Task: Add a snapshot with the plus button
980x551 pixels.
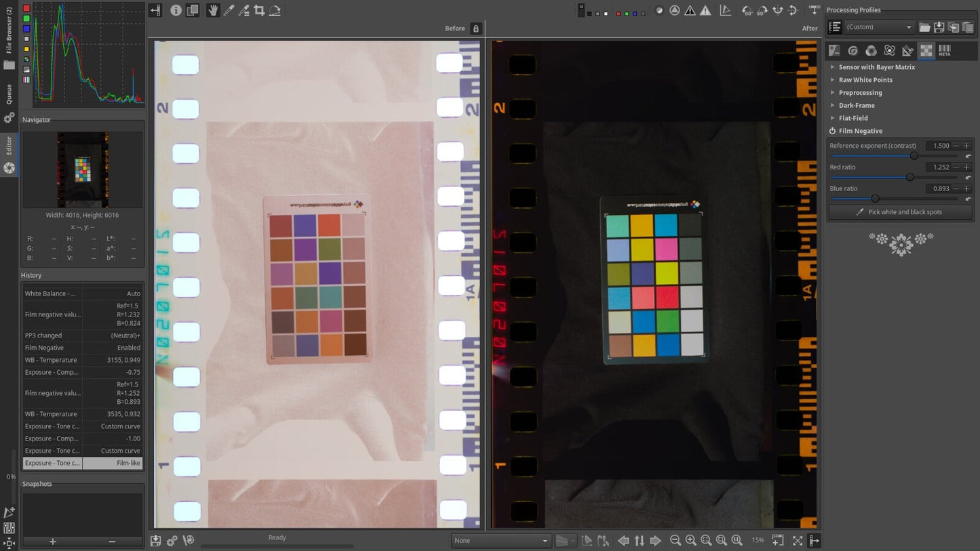Action: (x=52, y=542)
